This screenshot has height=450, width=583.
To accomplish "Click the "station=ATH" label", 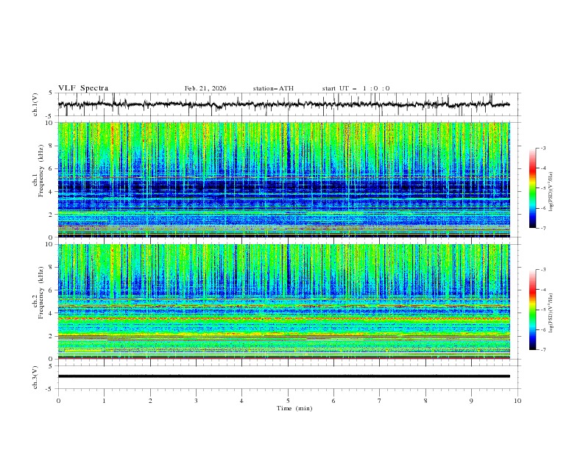I will point(273,88).
